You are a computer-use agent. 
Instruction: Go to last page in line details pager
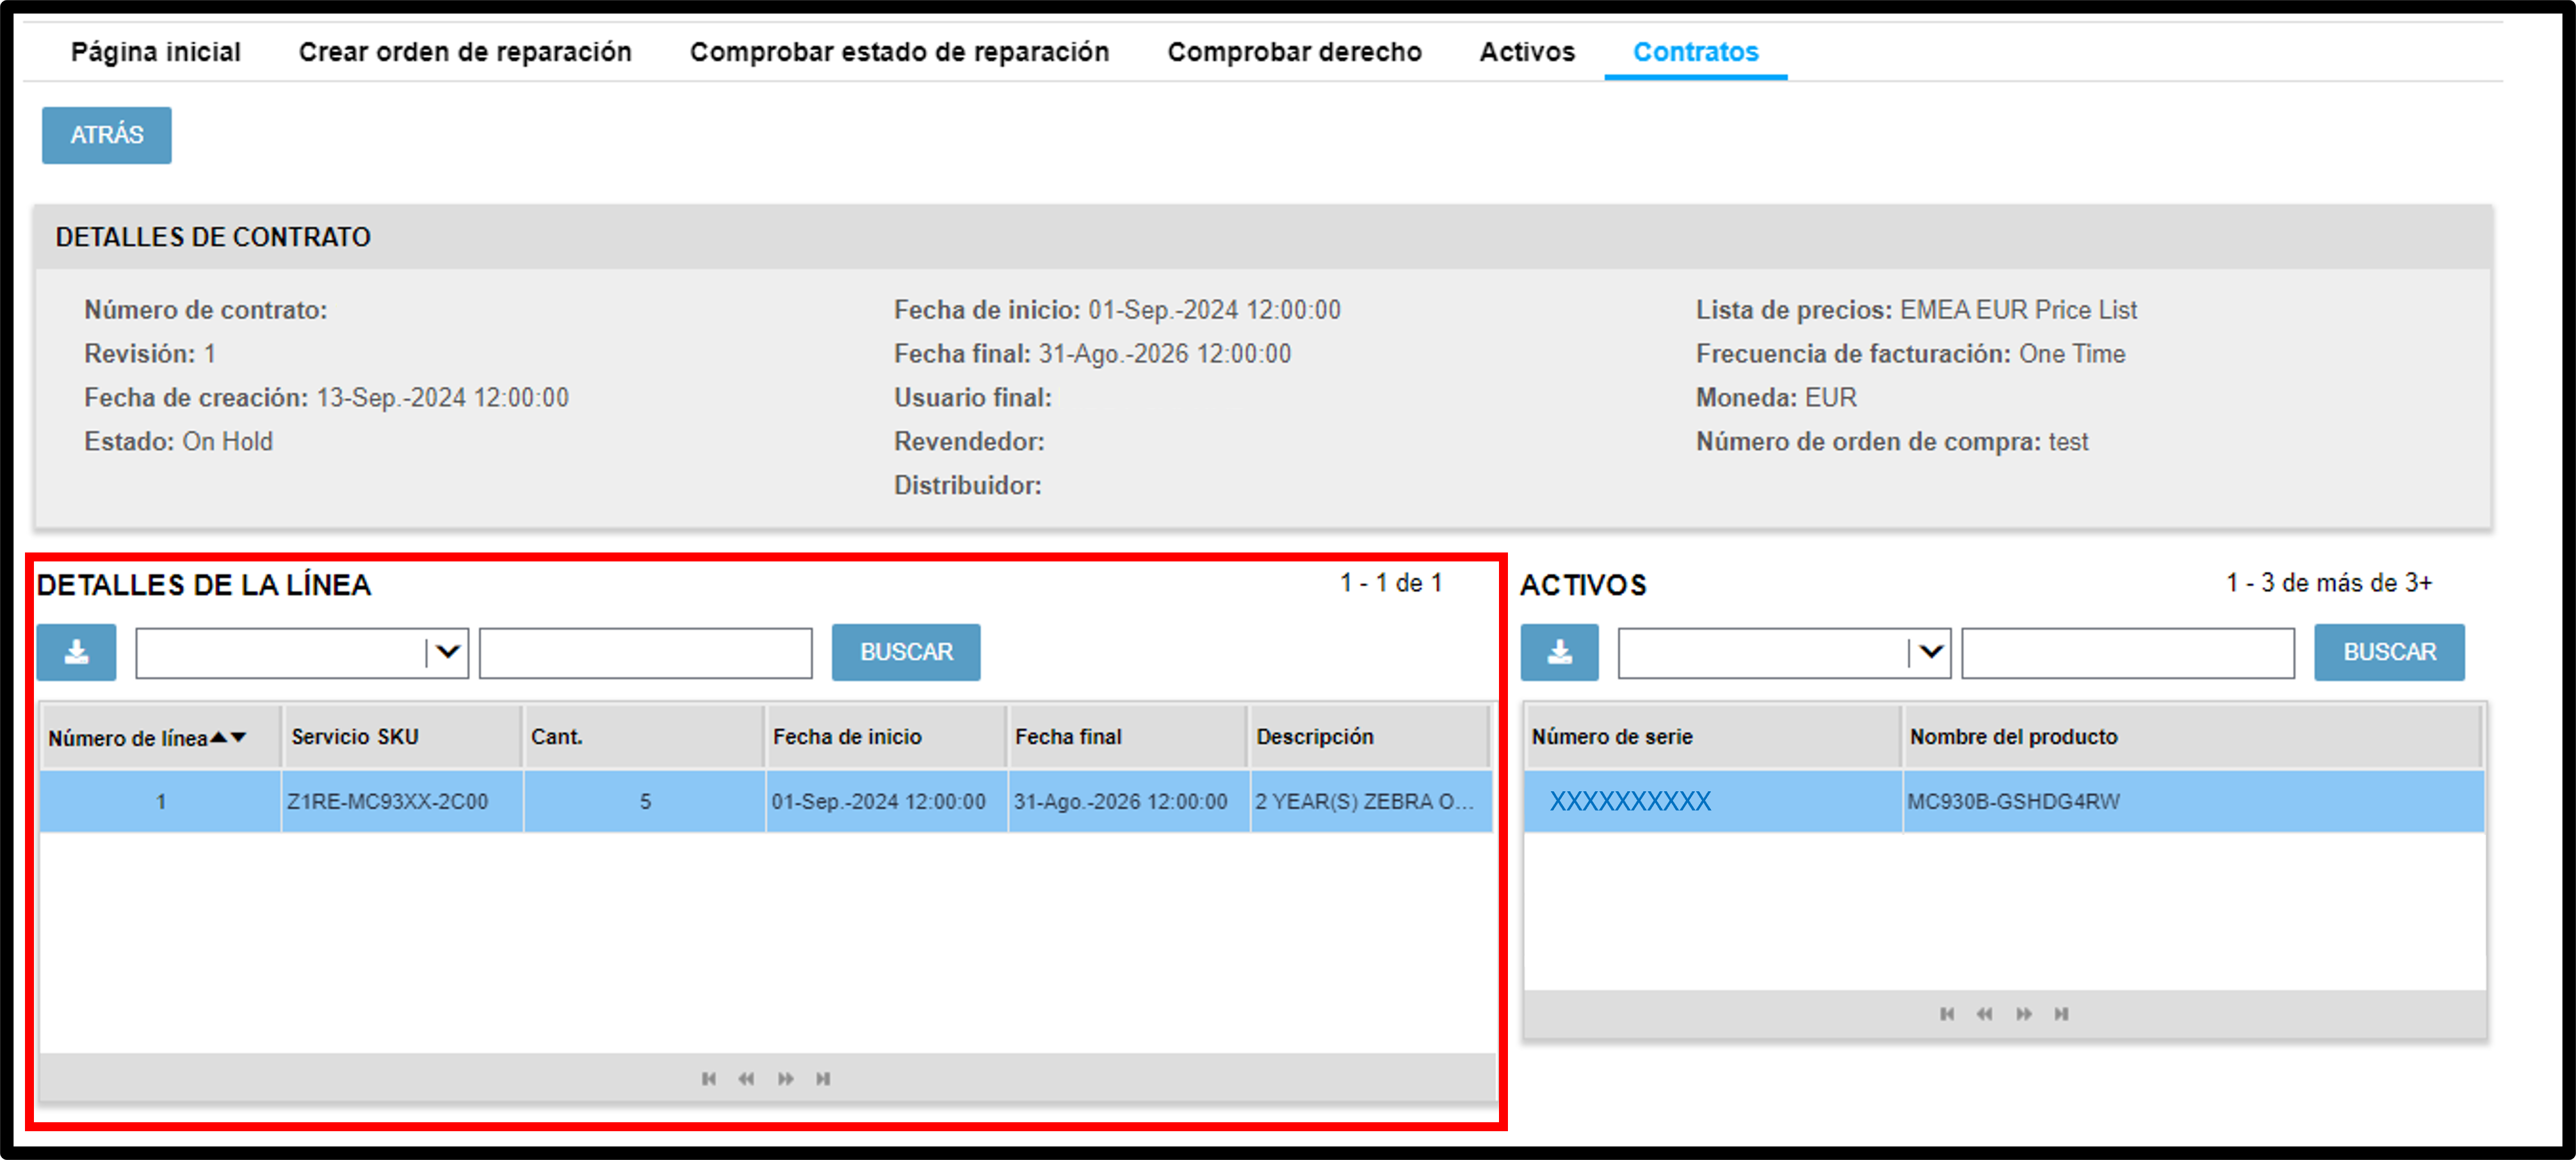[x=823, y=1078]
